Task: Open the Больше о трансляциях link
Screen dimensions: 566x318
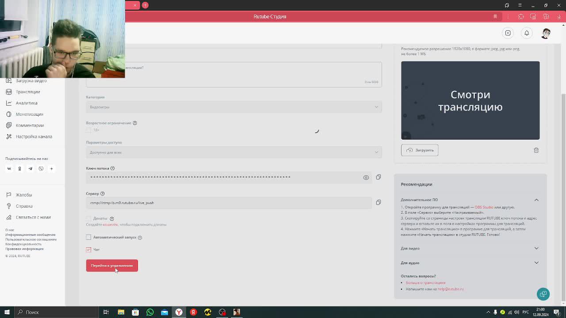Action: tap(425, 283)
